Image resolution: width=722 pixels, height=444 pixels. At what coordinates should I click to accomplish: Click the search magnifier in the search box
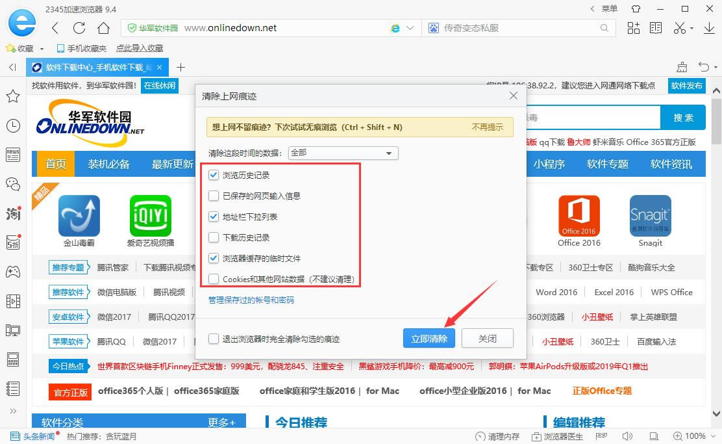click(604, 28)
